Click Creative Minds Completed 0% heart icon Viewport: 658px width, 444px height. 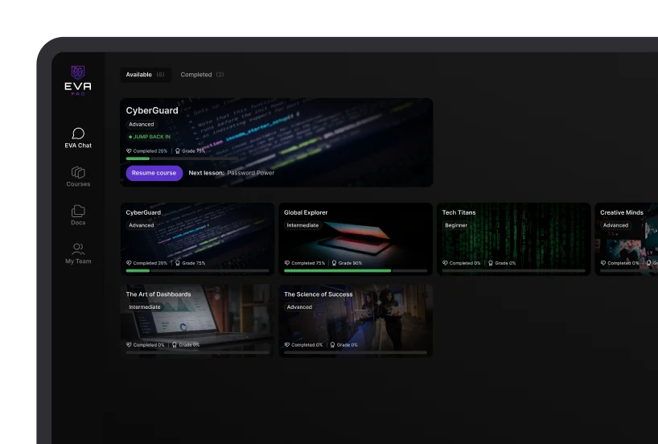(603, 263)
